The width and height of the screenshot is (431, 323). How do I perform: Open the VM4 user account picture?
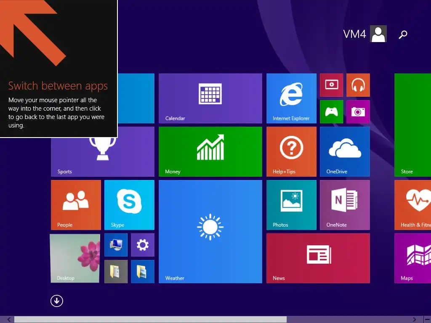point(378,34)
